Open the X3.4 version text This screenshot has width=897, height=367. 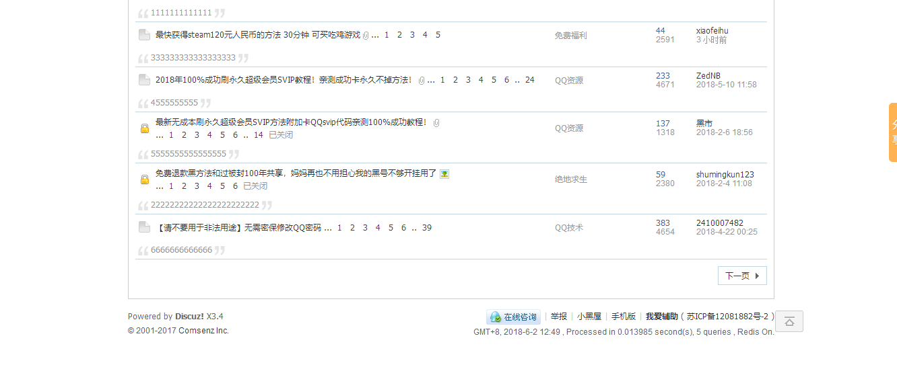(215, 317)
